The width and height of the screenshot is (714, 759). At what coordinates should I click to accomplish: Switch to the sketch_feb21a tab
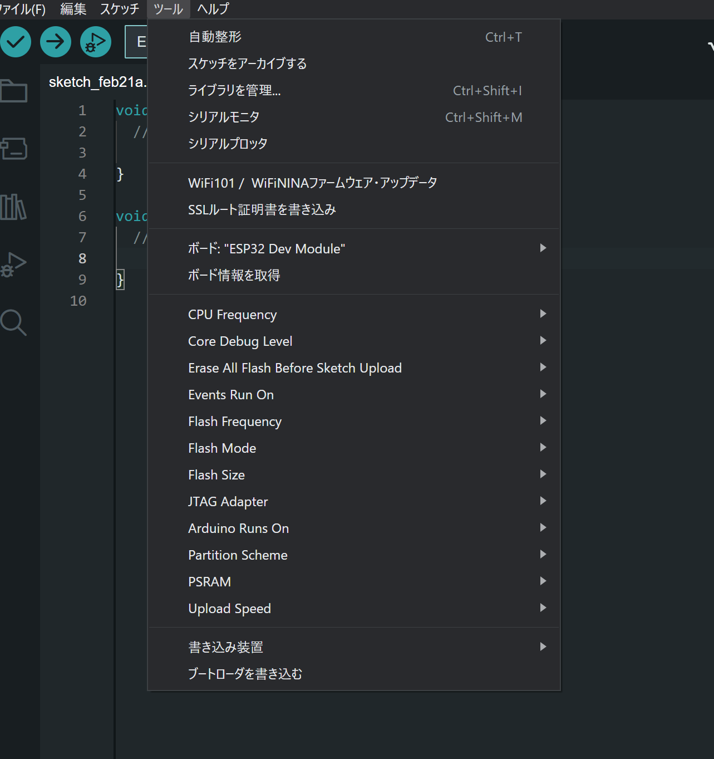coord(97,82)
